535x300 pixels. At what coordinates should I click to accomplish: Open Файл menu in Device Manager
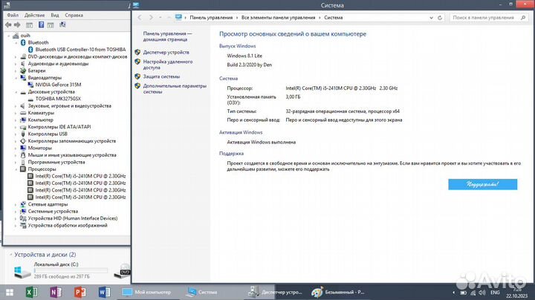pyautogui.click(x=13, y=16)
